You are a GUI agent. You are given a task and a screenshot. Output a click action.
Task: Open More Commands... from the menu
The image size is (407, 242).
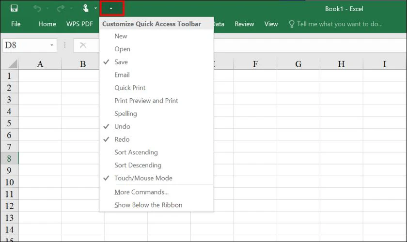click(157, 192)
